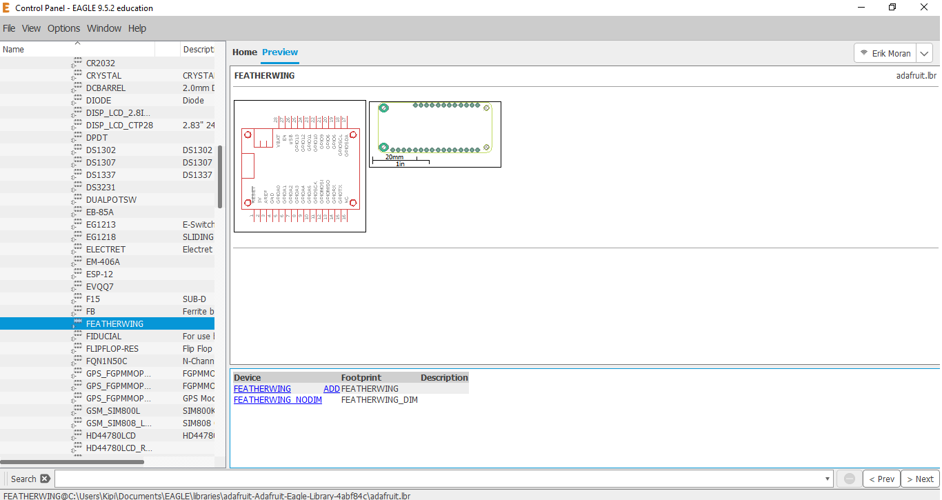The height and width of the screenshot is (500, 942).
Task: Click the CRYSTAL device icon
Action: point(77,75)
